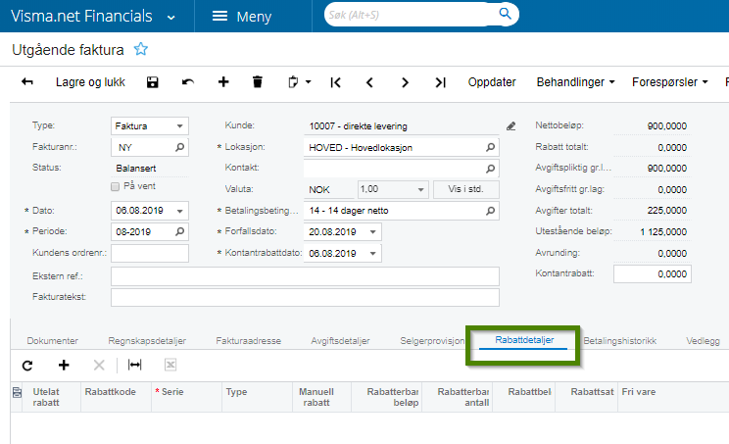Open the Forfallsdato date dropdown

coord(373,232)
